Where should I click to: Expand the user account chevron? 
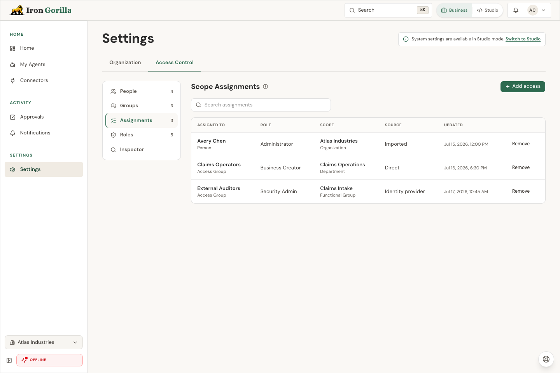(x=544, y=10)
